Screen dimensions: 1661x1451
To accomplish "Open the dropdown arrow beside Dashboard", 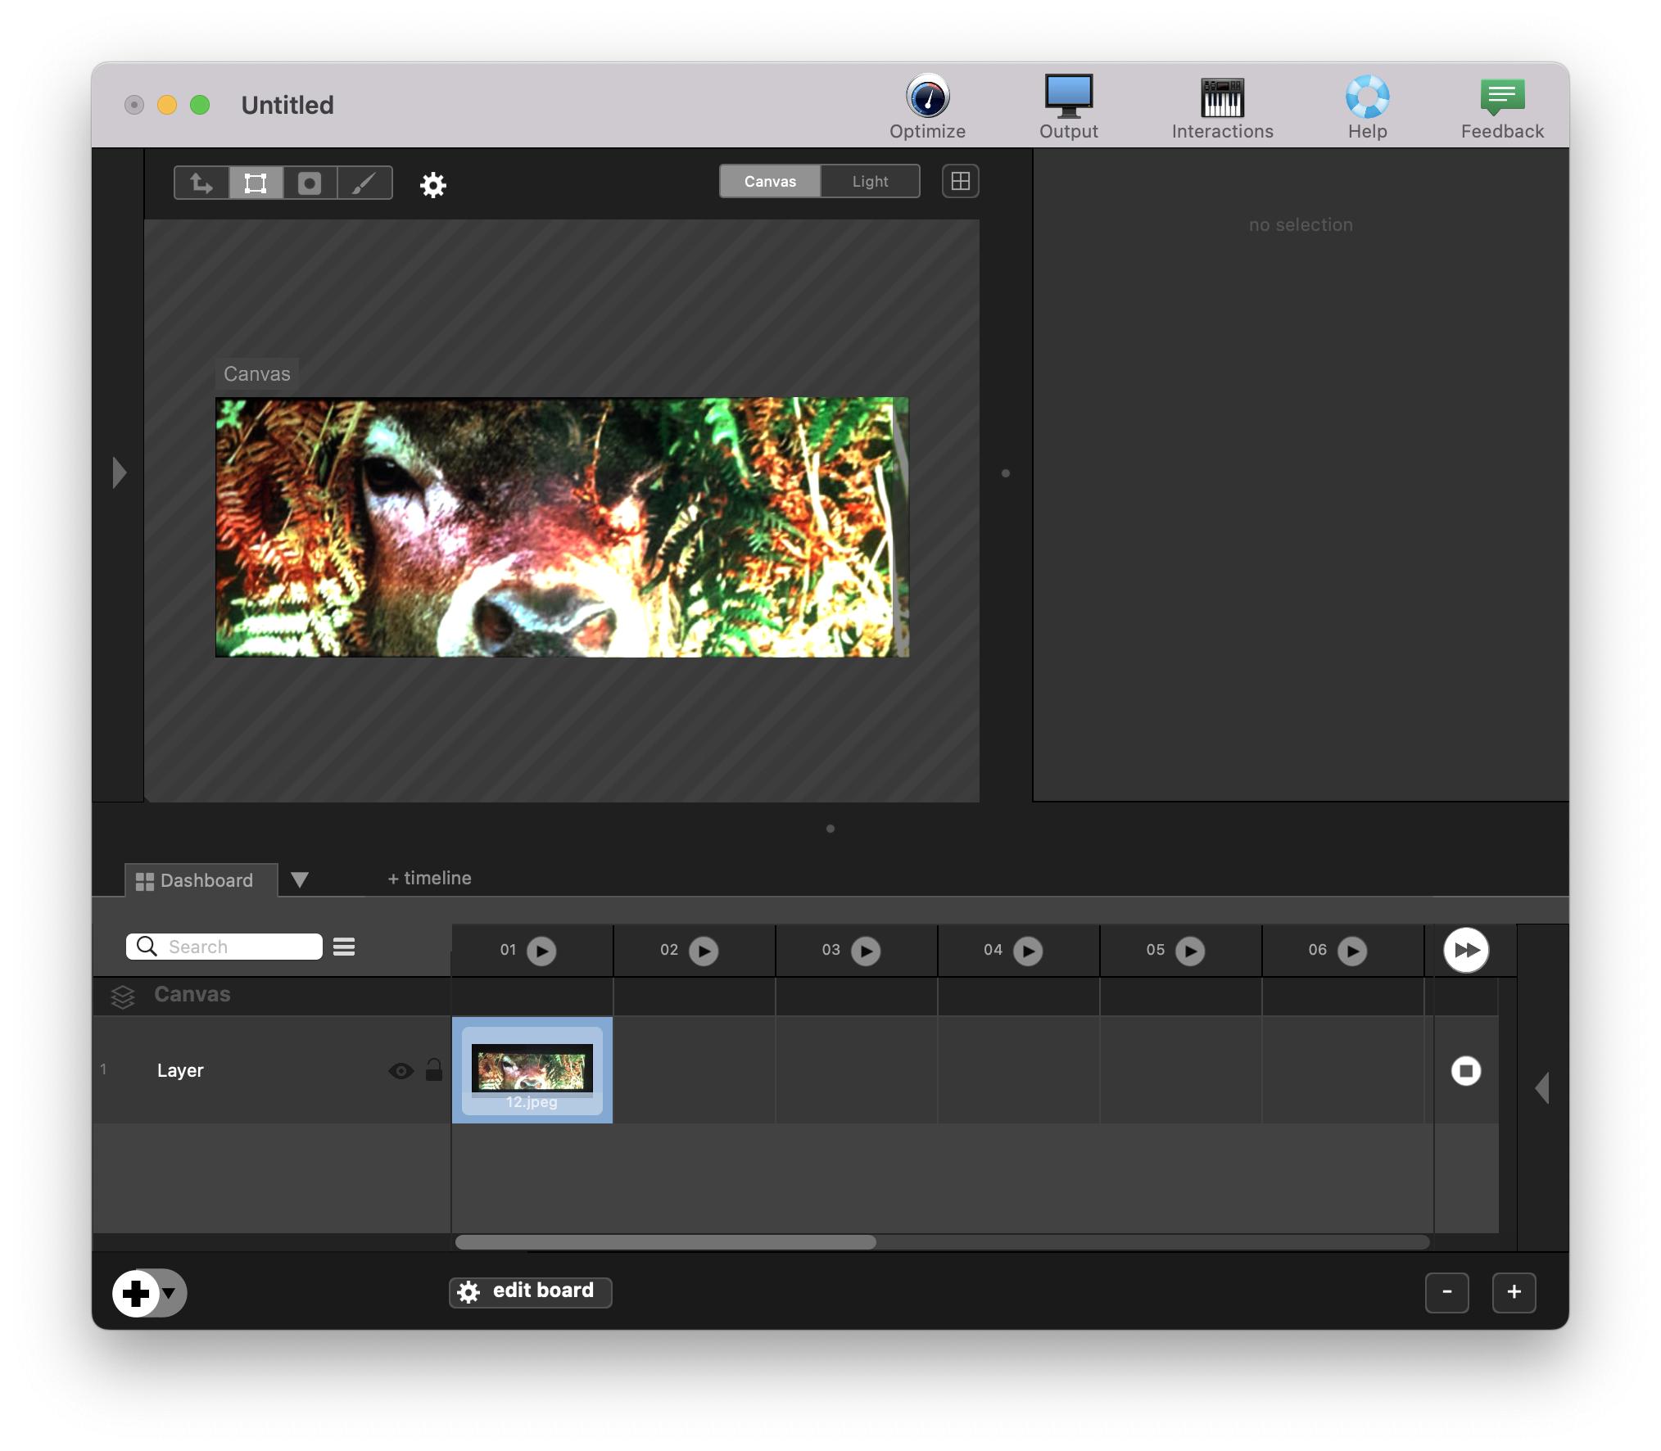I will click(x=300, y=879).
